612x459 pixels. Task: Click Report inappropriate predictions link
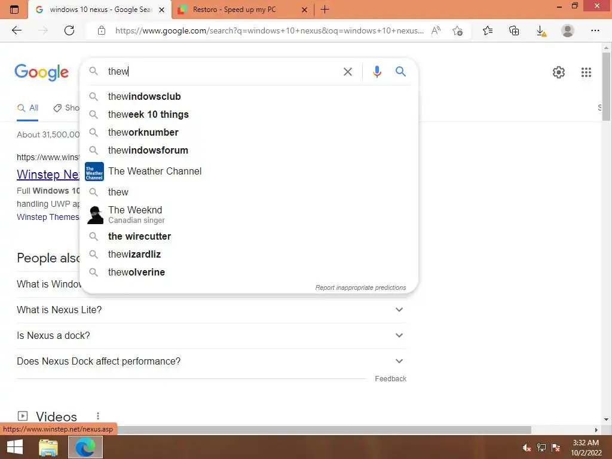pos(360,287)
